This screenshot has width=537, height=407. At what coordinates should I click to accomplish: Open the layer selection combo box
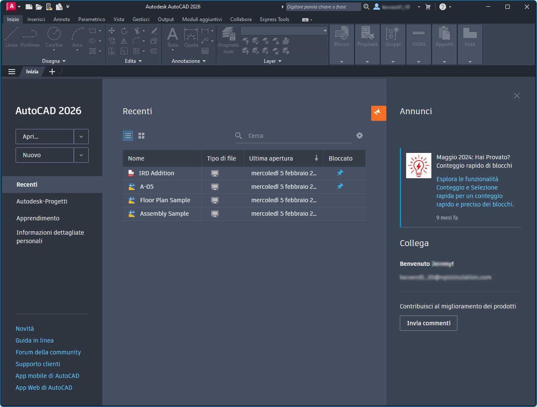(x=284, y=31)
